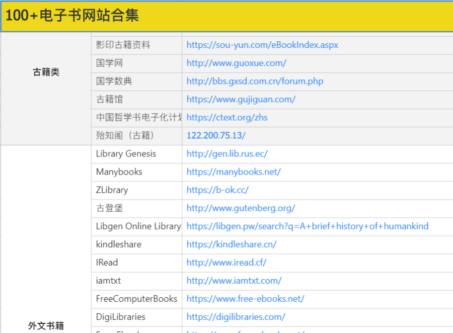Select the cell 殆知阁（古籍）

[136, 135]
